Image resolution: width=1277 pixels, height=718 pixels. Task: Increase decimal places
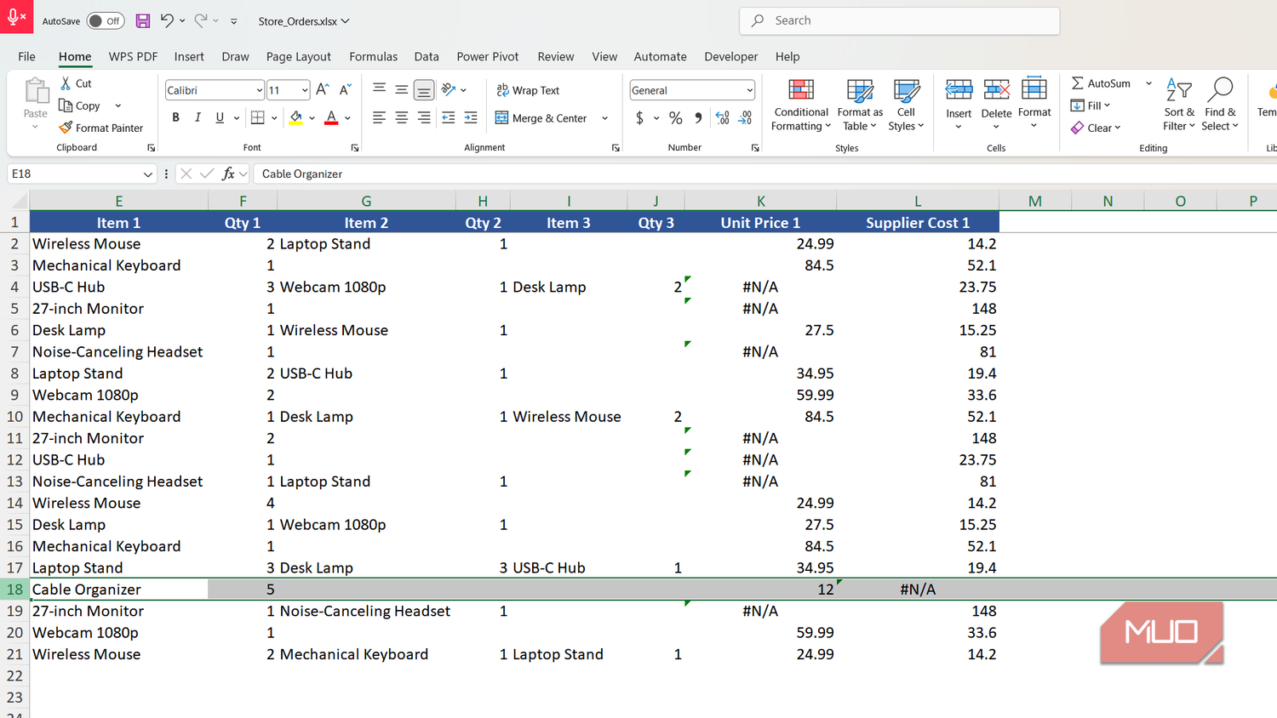point(723,118)
